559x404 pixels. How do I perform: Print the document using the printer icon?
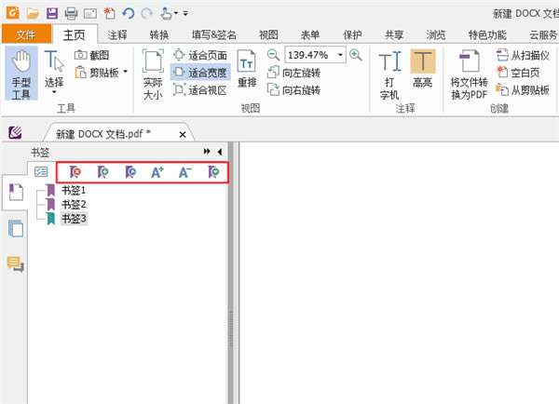(71, 14)
